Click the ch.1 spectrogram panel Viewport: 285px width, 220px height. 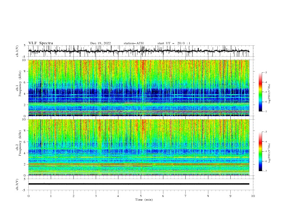click(x=139, y=88)
